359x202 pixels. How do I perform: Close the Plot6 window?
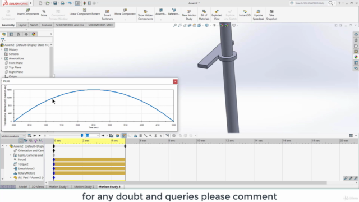(175, 81)
